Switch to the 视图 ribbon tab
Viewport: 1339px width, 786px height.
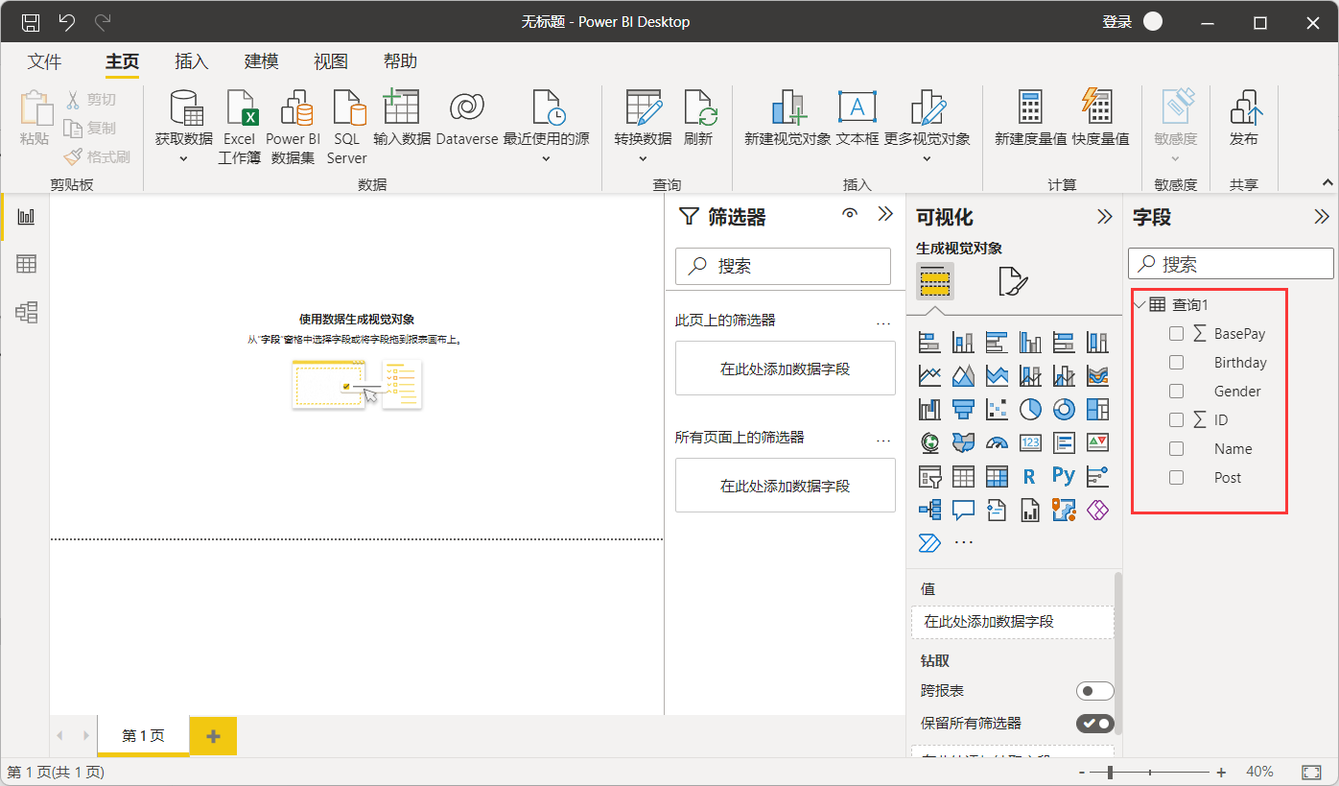[331, 61]
